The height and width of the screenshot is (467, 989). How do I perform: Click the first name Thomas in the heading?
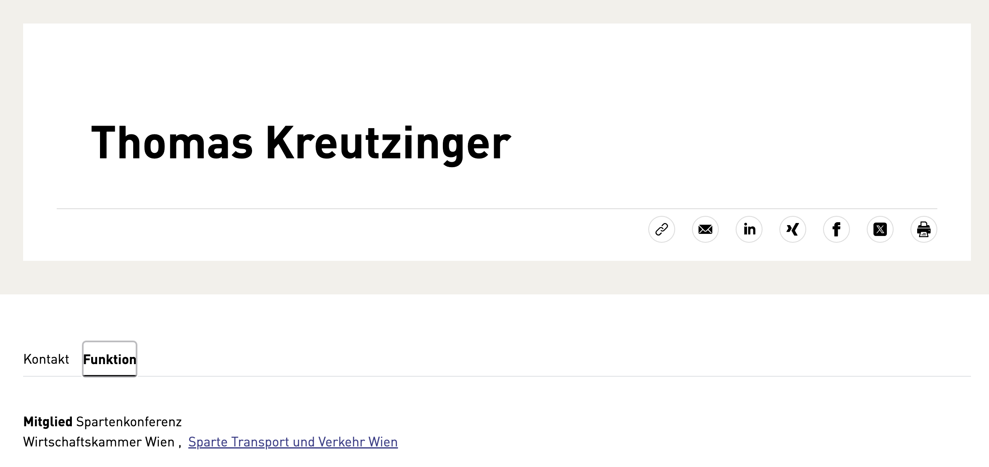tap(172, 143)
